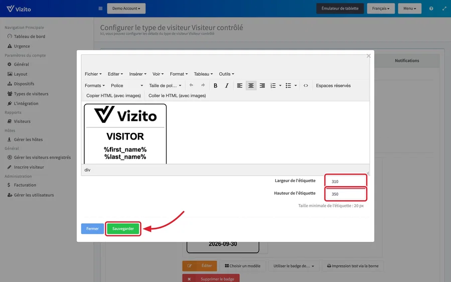Redo the last edit
The width and height of the screenshot is (451, 282).
pos(203,85)
